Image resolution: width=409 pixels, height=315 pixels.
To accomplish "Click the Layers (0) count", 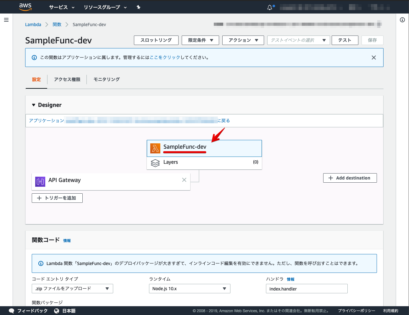I will point(256,162).
